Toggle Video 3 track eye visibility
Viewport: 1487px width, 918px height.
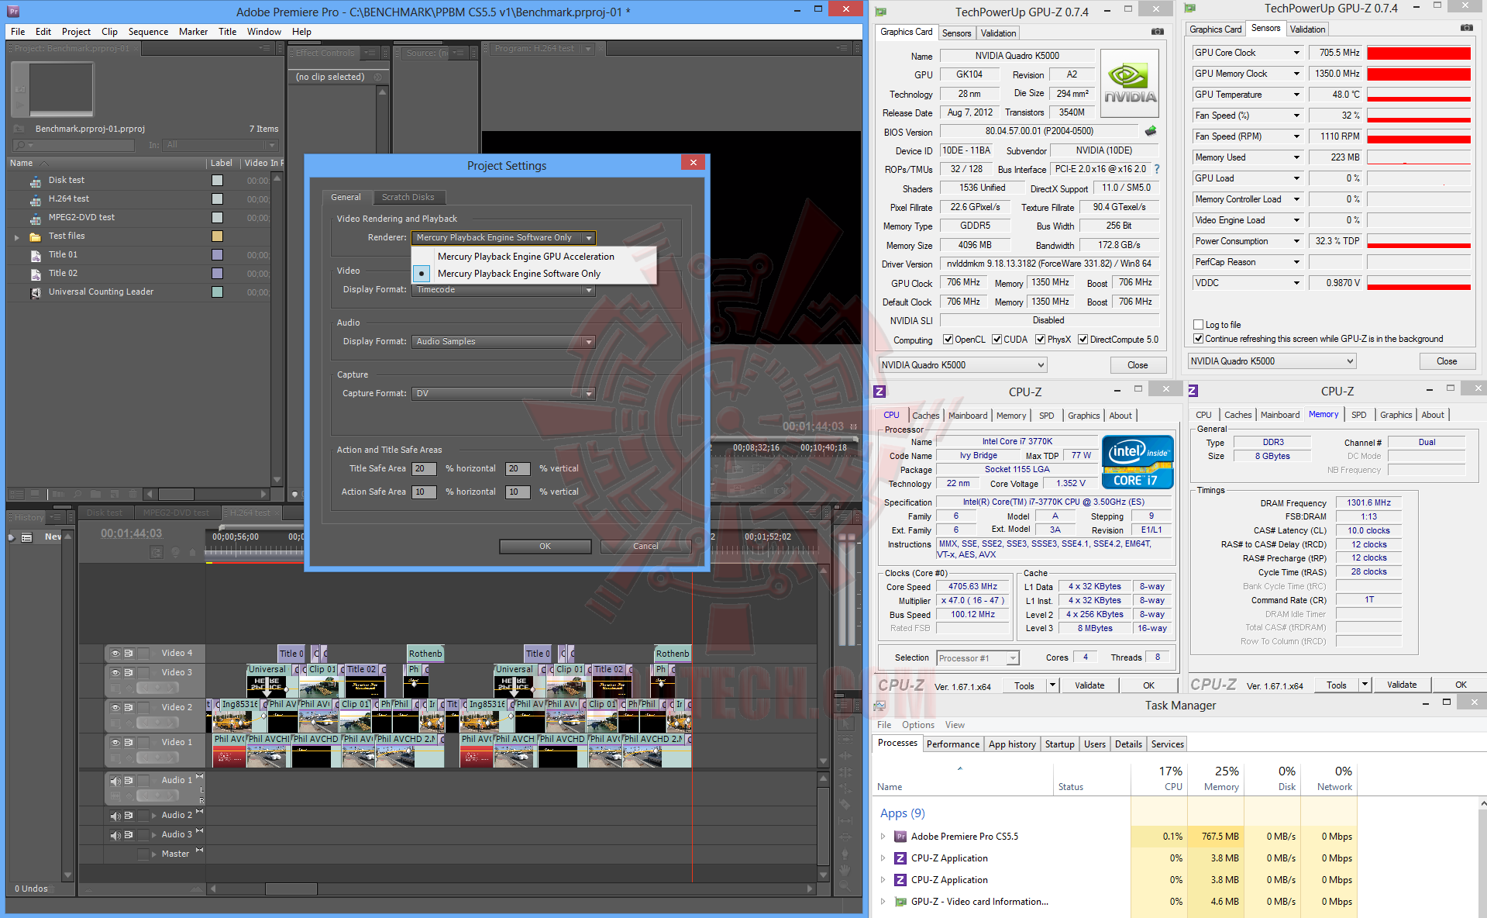pyautogui.click(x=115, y=672)
